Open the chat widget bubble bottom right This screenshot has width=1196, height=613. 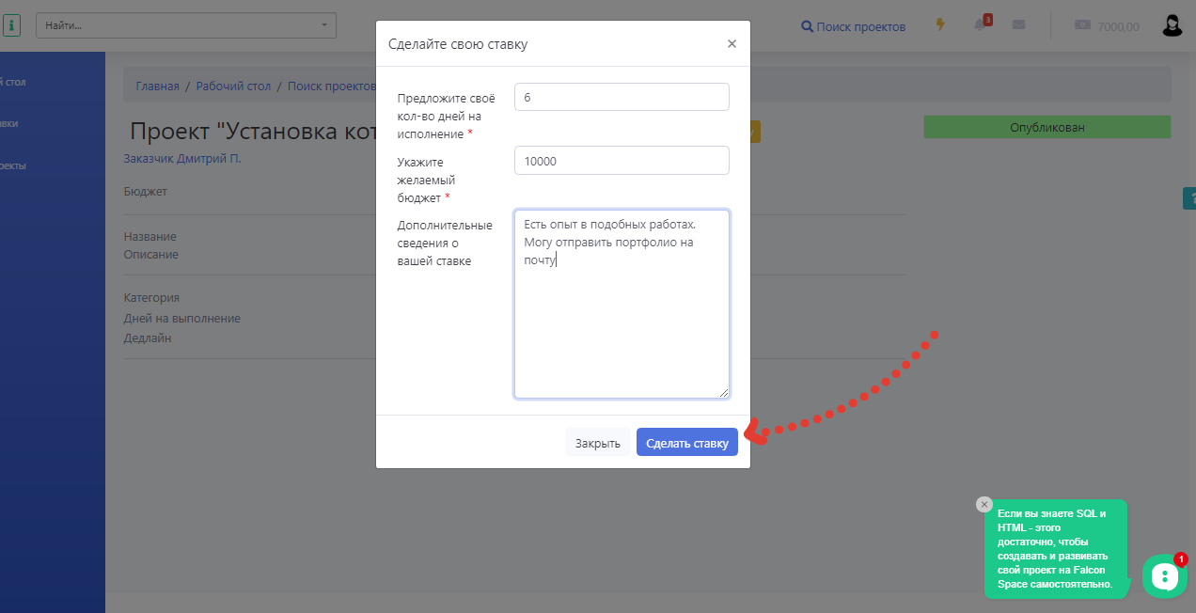1165,575
